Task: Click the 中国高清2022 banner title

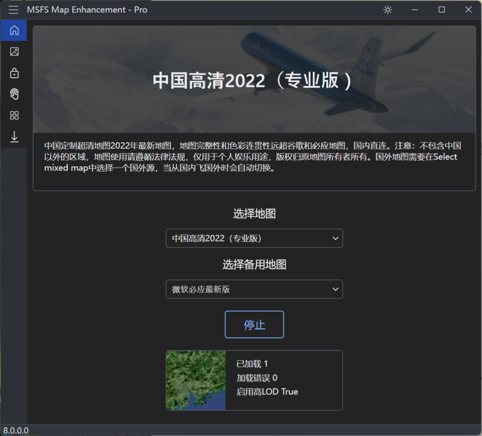Action: pyautogui.click(x=252, y=81)
